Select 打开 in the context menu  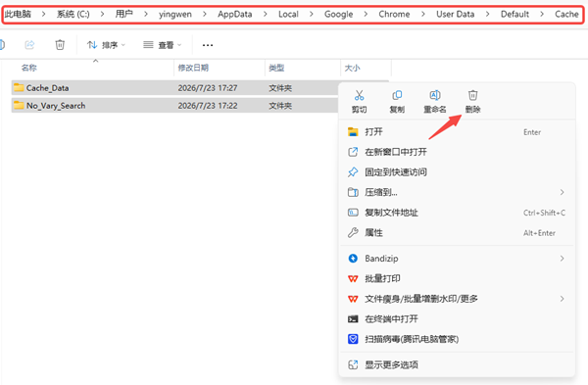pos(457,132)
